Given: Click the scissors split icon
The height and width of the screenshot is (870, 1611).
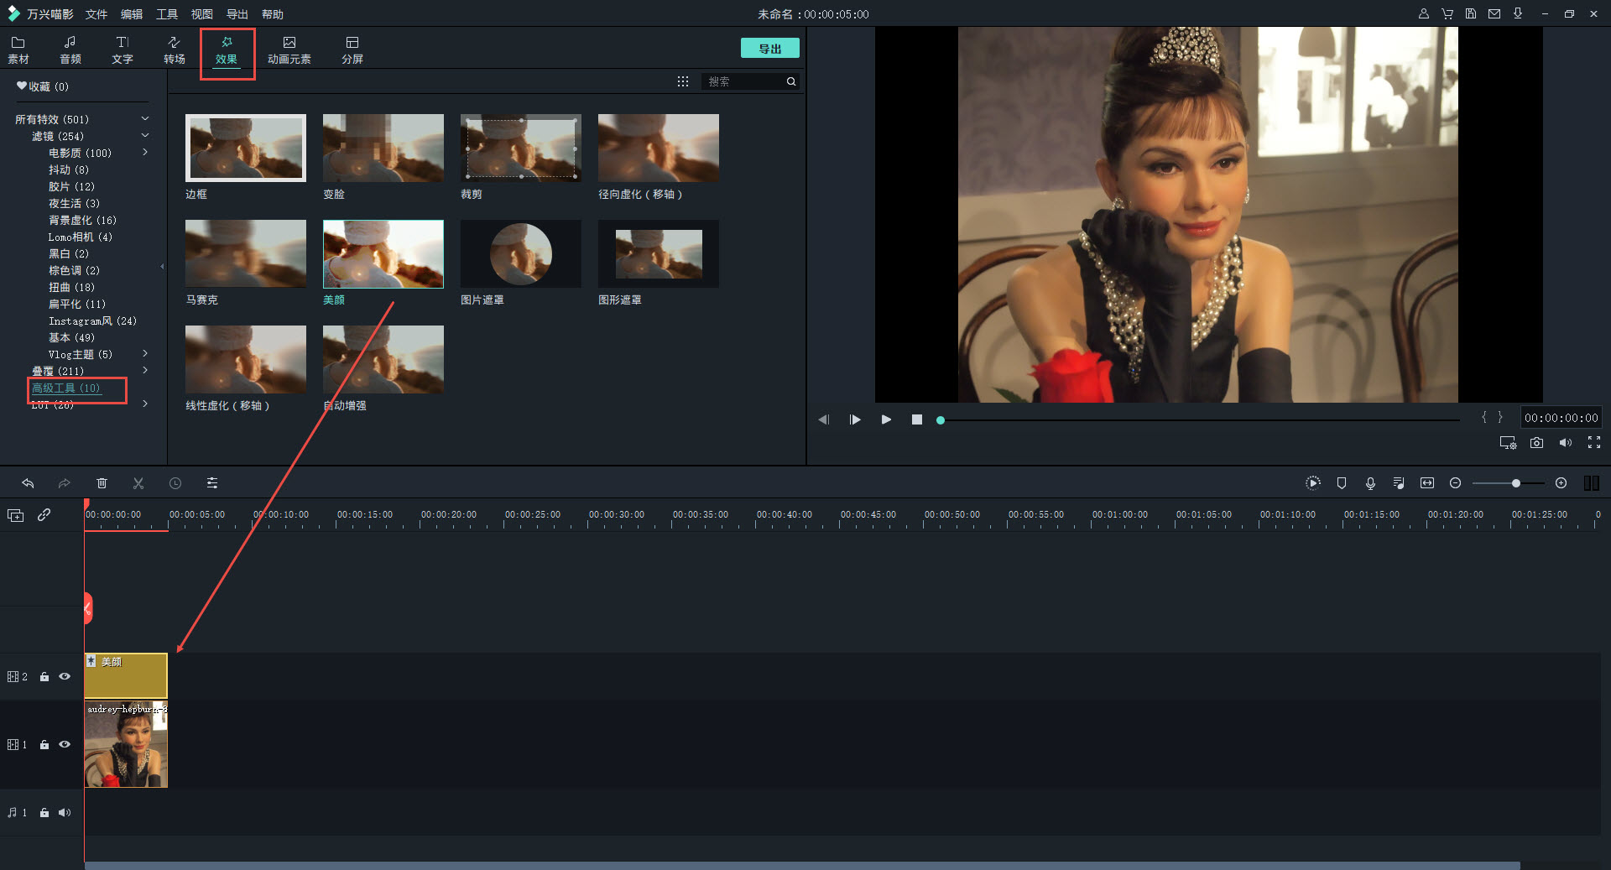Looking at the screenshot, I should coord(138,483).
